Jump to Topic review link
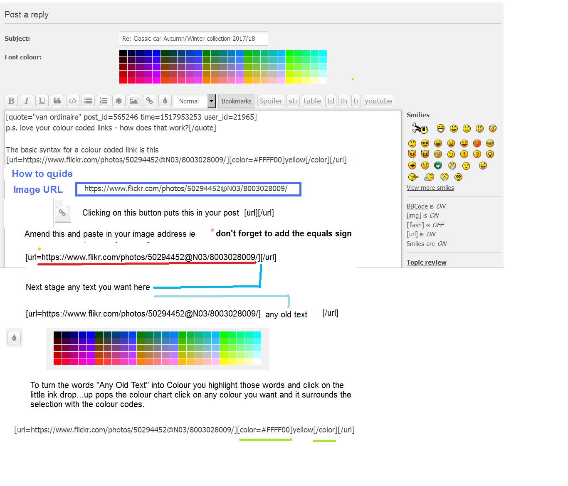The width and height of the screenshot is (568, 486). [427, 263]
